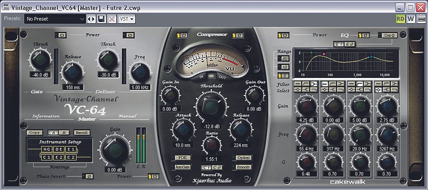Choose peak (diamond) filter for the 3267 Hz band
The height and width of the screenshot is (190, 428).
pyautogui.click(x=378, y=90)
